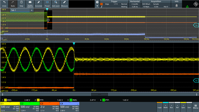Toggle channel C1 yellow header

coord(10,104)
